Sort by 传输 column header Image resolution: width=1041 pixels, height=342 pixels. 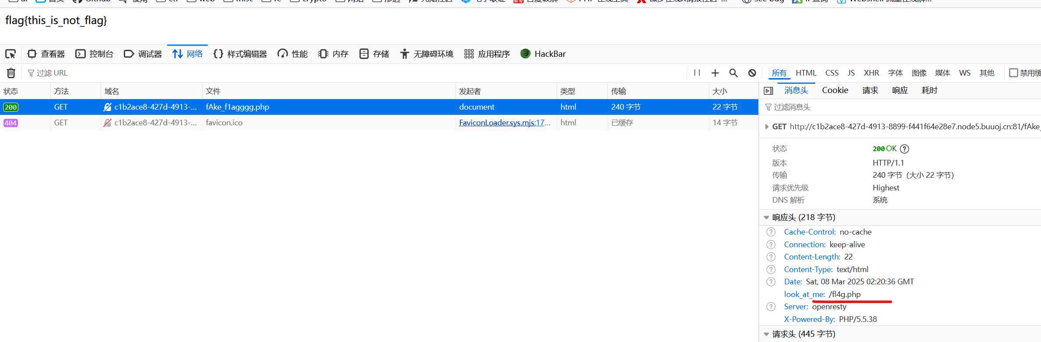click(658, 91)
